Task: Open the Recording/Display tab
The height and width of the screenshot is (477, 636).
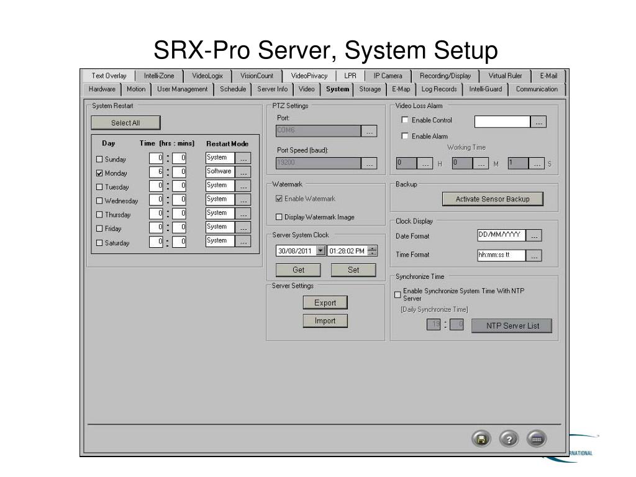Action: coord(445,76)
